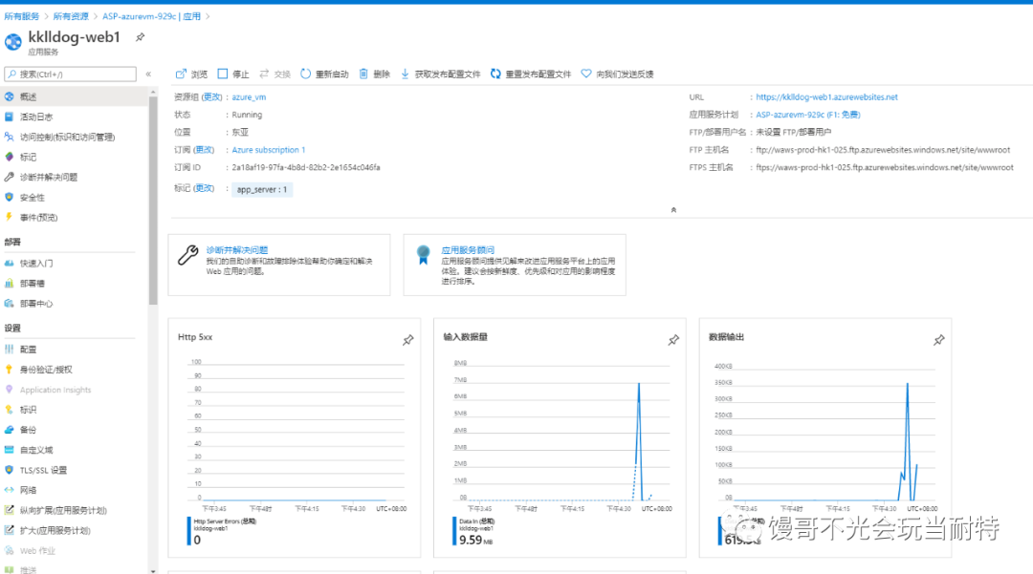Select the 未设置 FTP/部署用户 value
Image resolution: width=1033 pixels, height=574 pixels.
[x=793, y=132]
